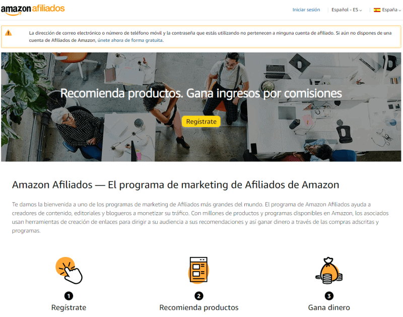Open the Español - ES language dropdown
403x317 pixels.
[x=347, y=10]
